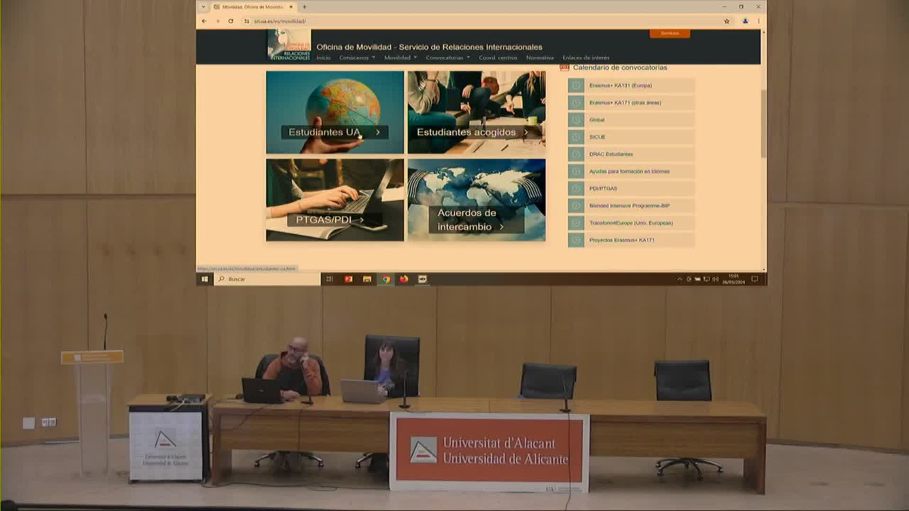Click the browser reload icon
The image size is (909, 511).
pos(231,21)
